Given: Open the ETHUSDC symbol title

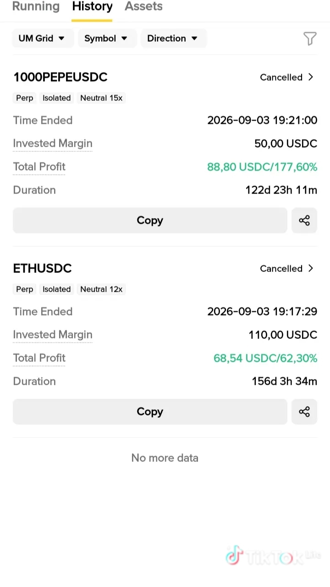Looking at the screenshot, I should (x=42, y=268).
